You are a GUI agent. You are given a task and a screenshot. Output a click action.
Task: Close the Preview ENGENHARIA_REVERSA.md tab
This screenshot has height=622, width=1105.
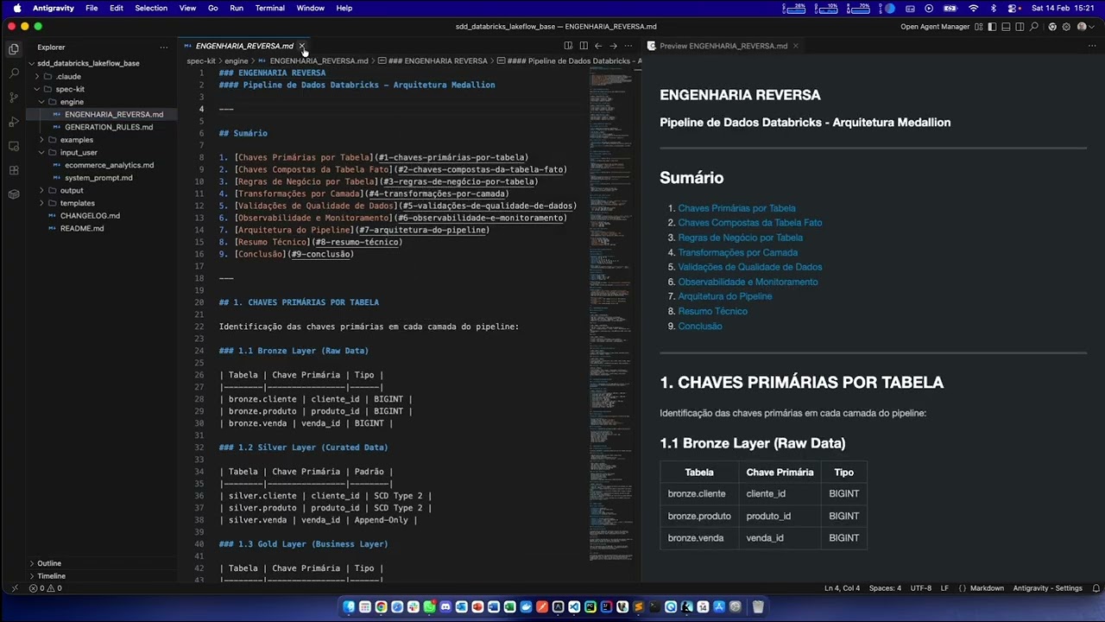(x=795, y=46)
